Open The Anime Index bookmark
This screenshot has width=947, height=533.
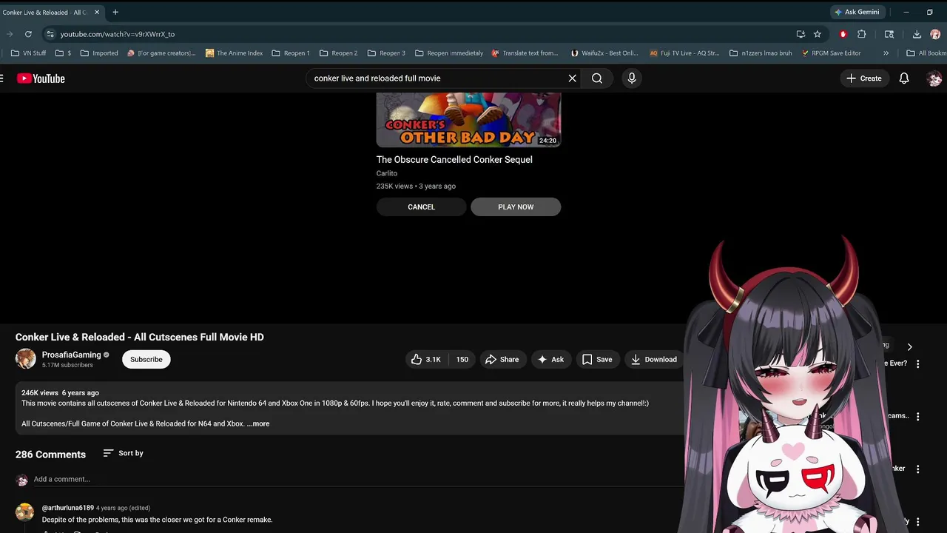234,53
